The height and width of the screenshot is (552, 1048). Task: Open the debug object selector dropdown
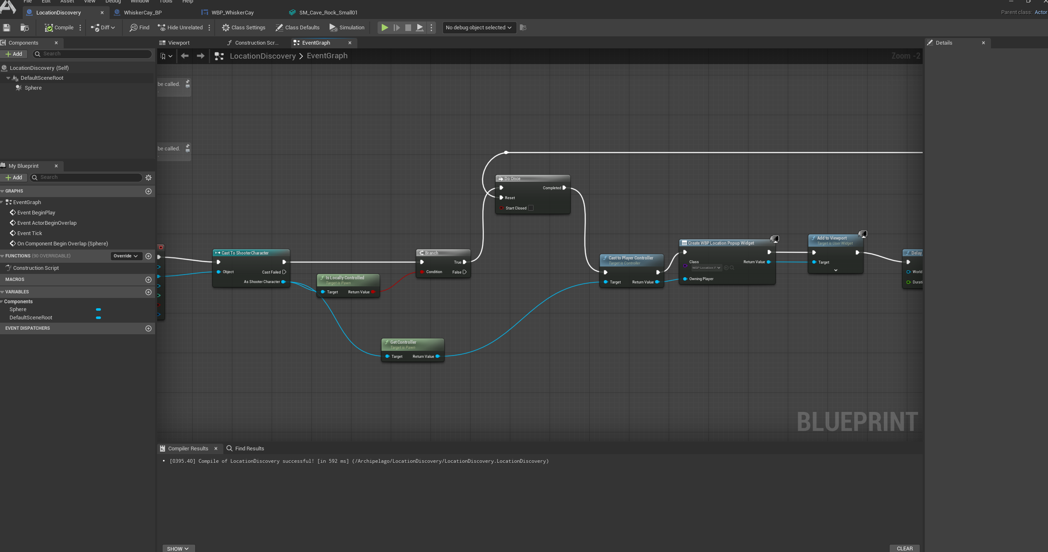(479, 28)
